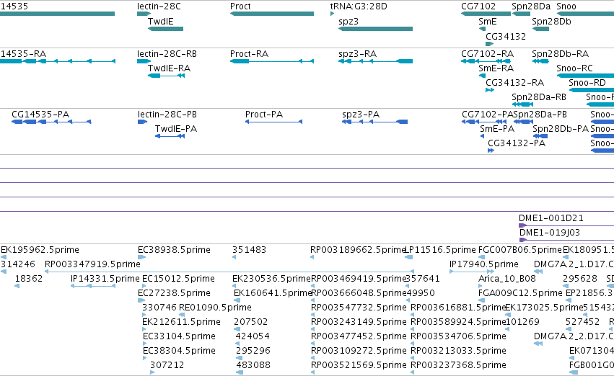Click the 483088 feature label
This screenshot has height=376, width=614.
pyautogui.click(x=253, y=364)
